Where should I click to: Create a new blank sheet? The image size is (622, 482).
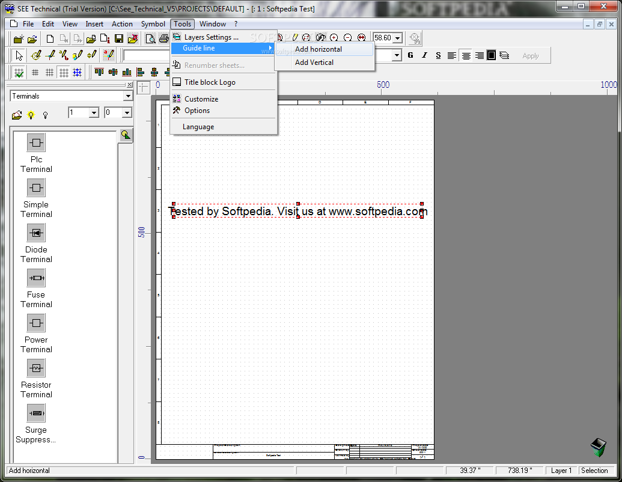click(x=50, y=38)
